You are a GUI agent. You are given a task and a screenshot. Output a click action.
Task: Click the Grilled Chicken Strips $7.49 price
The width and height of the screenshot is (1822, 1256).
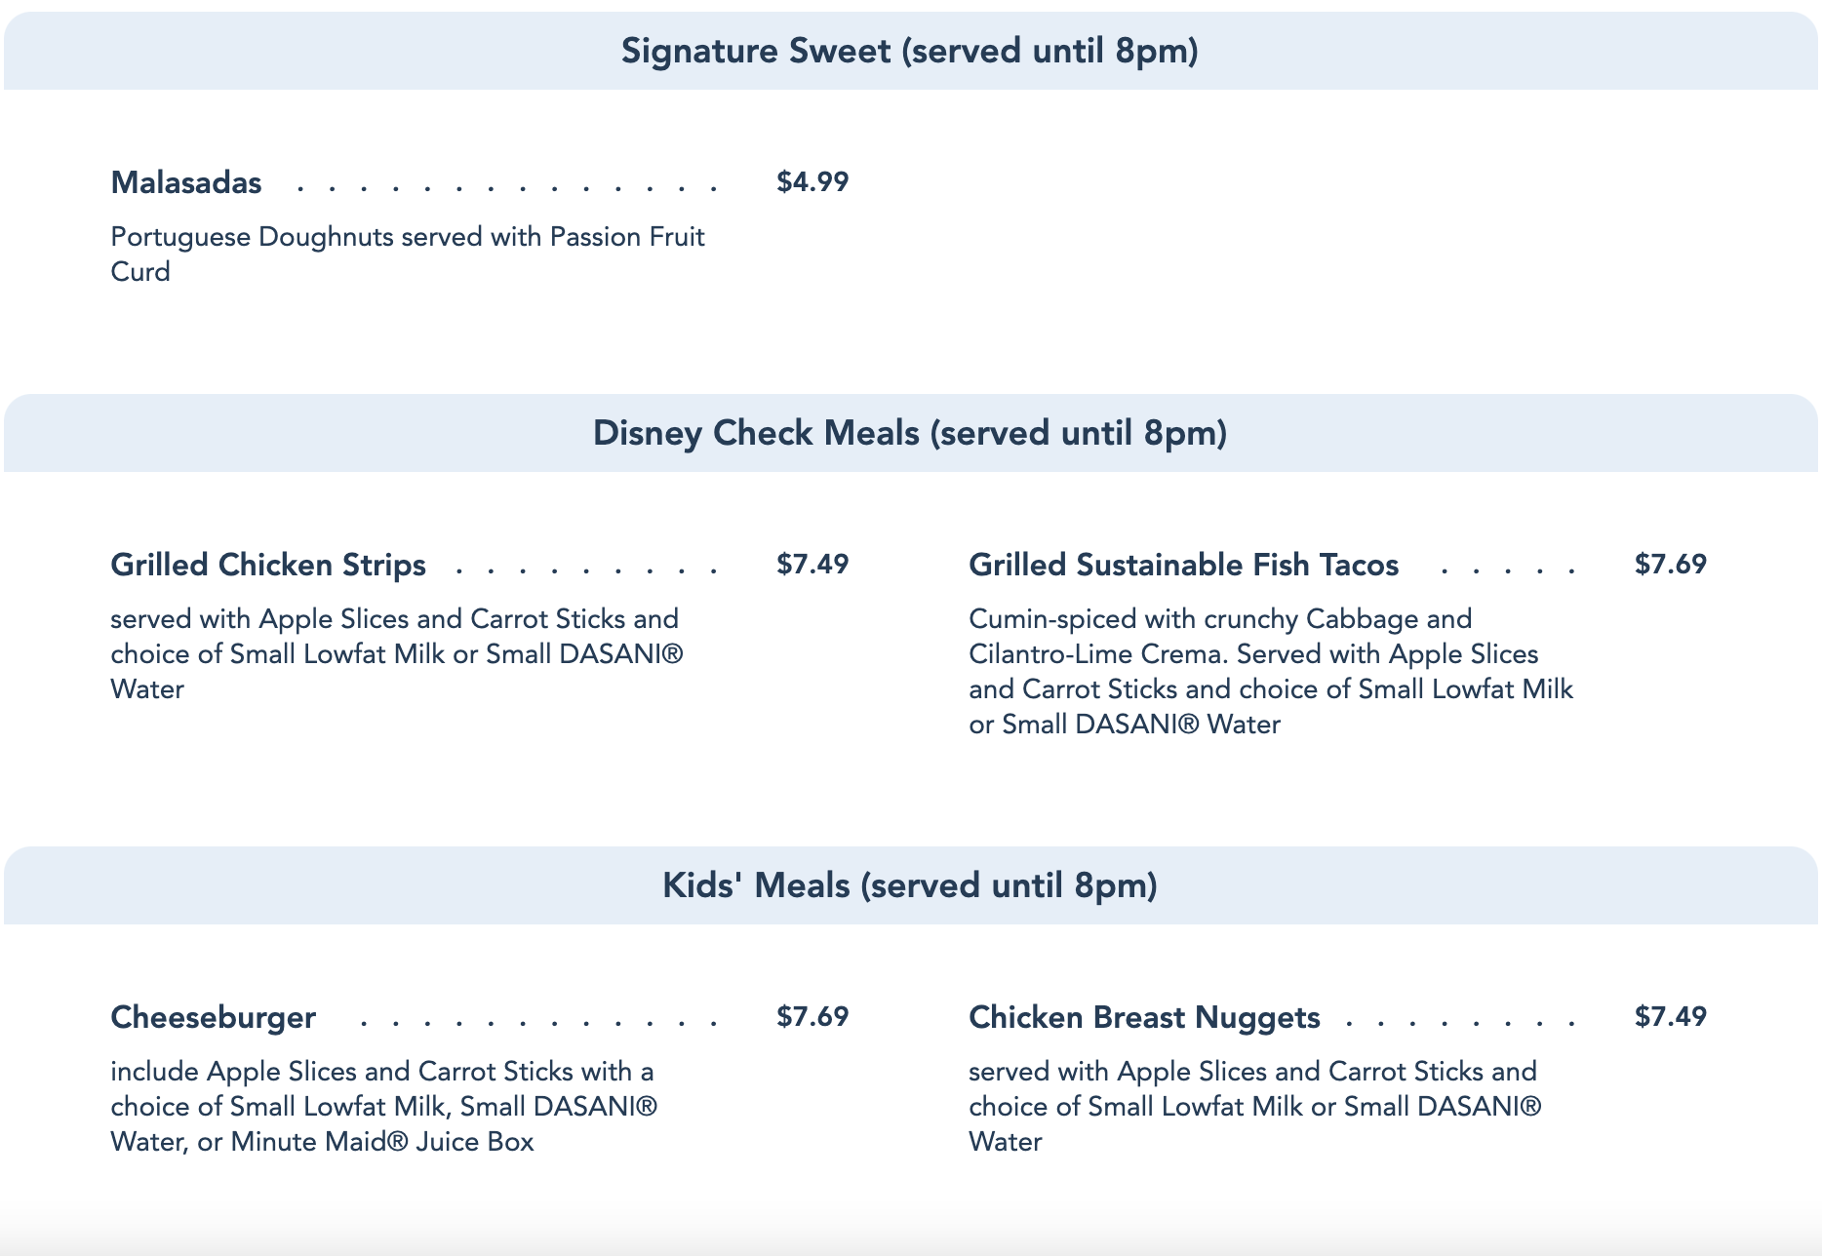(x=812, y=564)
